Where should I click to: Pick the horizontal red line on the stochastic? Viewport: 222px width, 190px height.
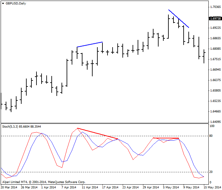166,138
